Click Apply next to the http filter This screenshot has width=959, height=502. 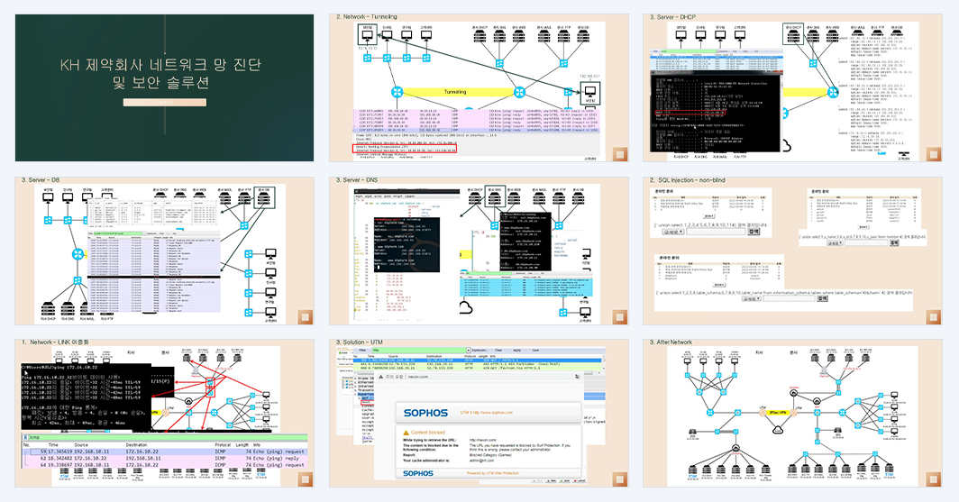517,351
